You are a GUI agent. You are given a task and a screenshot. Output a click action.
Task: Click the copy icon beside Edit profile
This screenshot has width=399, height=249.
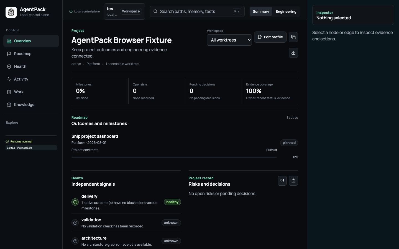(x=293, y=37)
